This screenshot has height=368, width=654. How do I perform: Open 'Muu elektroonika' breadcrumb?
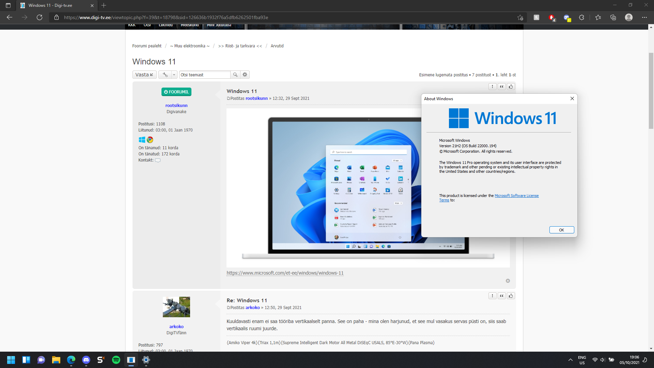tap(190, 46)
